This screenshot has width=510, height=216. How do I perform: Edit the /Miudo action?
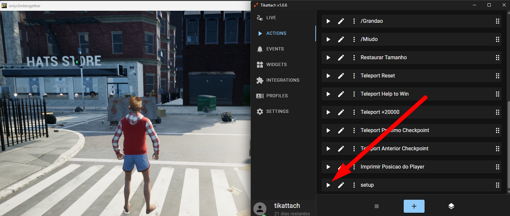[x=341, y=39]
